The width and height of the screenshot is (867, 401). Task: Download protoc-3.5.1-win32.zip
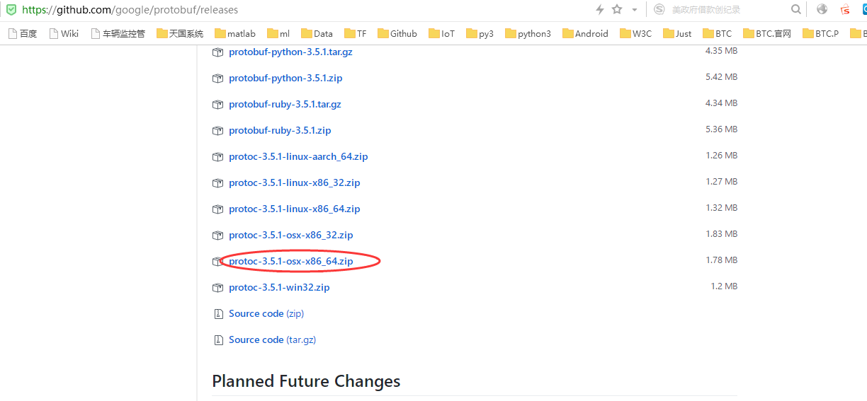point(279,287)
